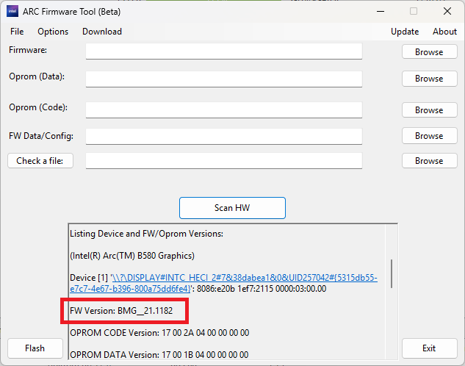
Task: Click the Intel app icon in title bar
Action: coord(12,11)
